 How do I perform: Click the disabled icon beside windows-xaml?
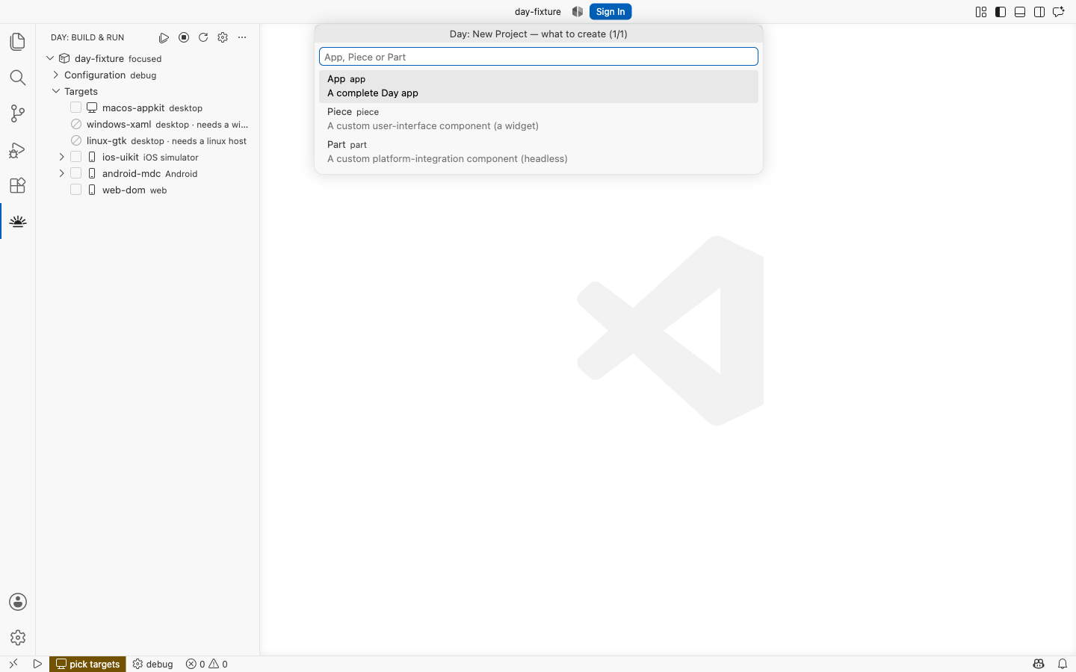(76, 124)
